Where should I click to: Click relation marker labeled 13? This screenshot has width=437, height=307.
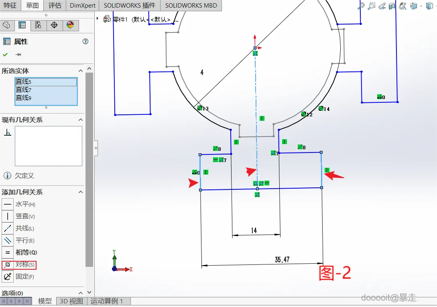(x=203, y=108)
